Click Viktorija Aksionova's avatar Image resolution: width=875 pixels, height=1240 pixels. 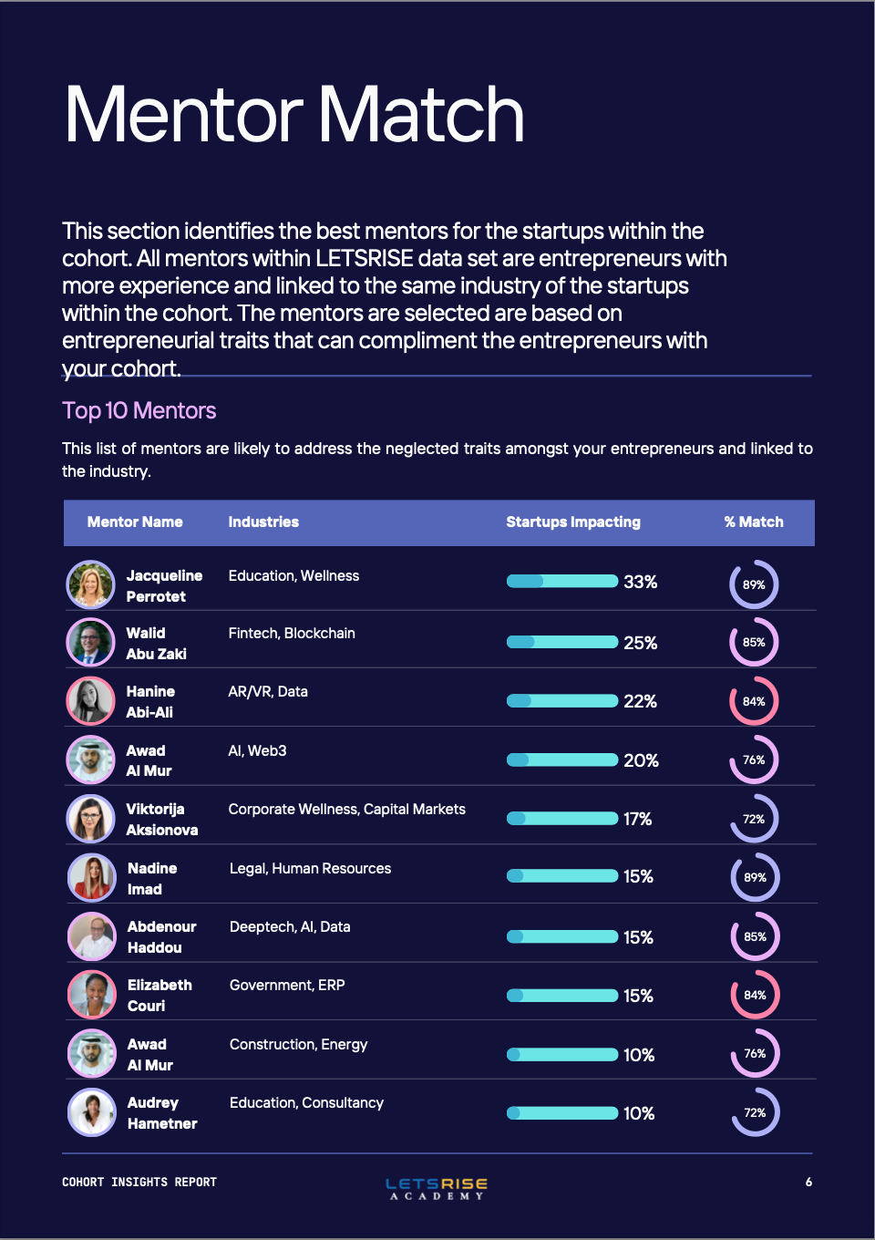point(90,819)
